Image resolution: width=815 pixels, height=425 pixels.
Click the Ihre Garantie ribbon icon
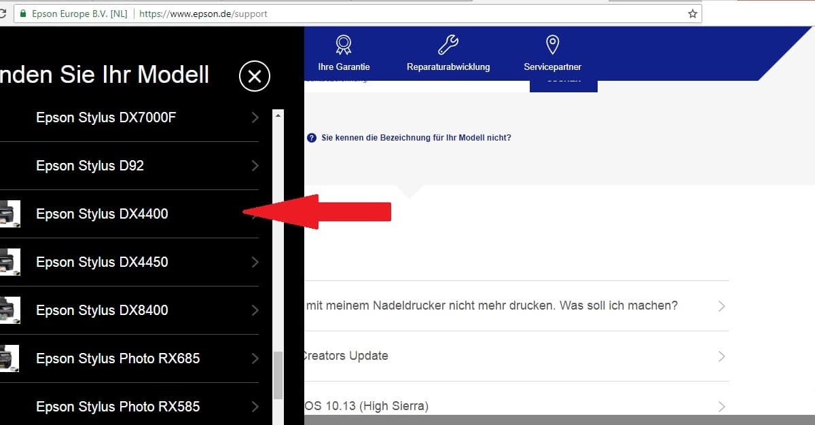(x=344, y=45)
